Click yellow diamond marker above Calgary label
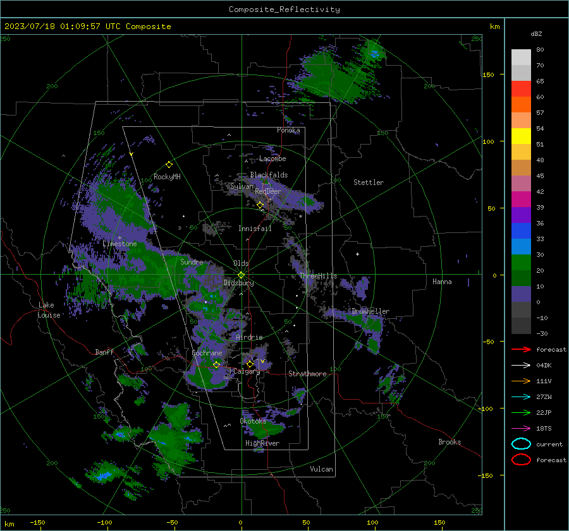 (250, 364)
